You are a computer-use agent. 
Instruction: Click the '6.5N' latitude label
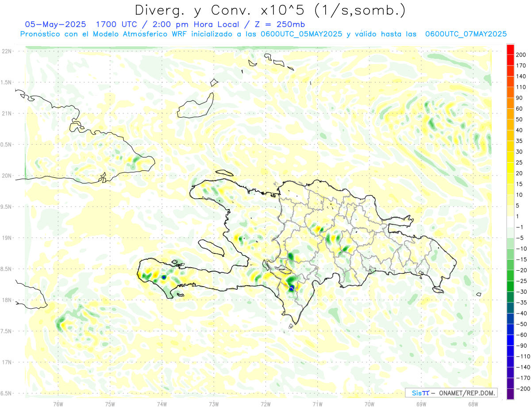pos(6,393)
